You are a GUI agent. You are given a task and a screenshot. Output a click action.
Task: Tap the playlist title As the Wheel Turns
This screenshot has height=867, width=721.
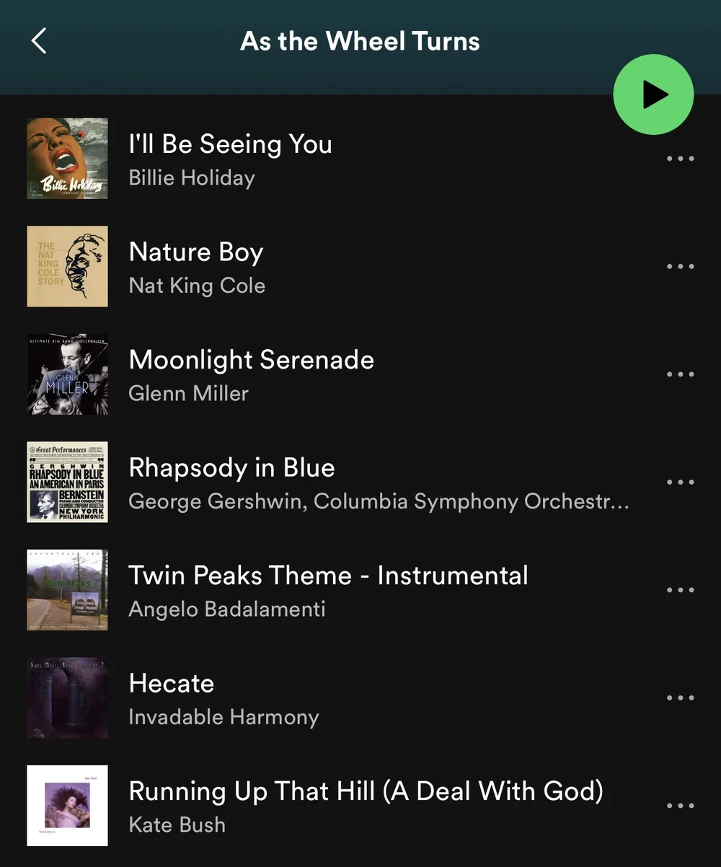360,41
